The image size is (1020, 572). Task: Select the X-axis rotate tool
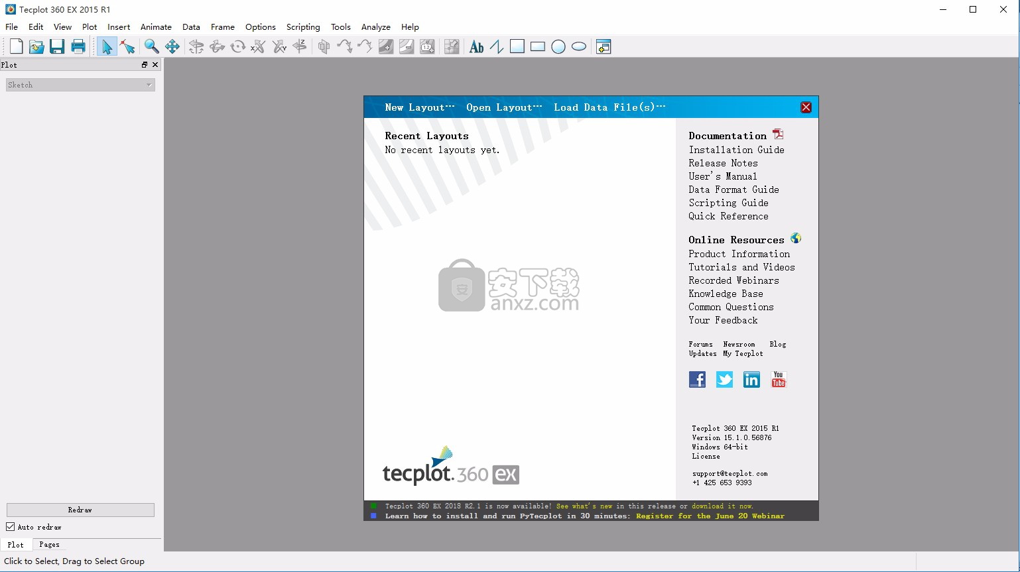tap(259, 46)
